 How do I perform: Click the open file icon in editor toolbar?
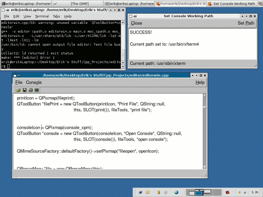[x=19, y=89]
